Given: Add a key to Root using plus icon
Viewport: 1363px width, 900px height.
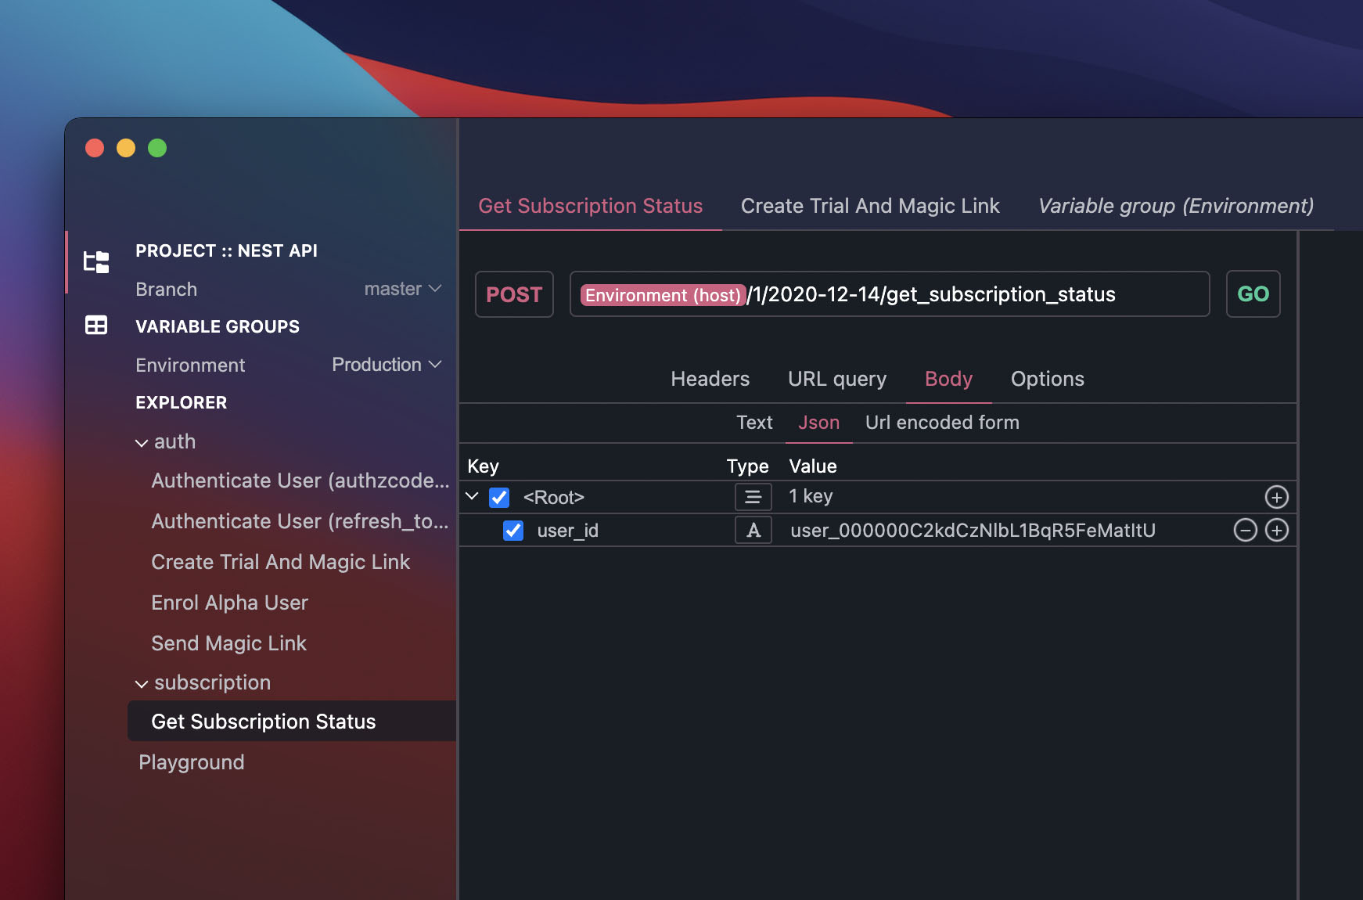Looking at the screenshot, I should click(1276, 496).
